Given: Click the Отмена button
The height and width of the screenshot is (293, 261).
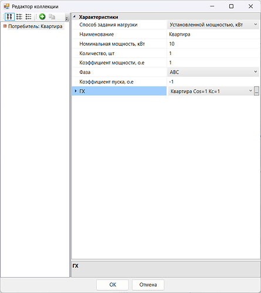Looking at the screenshot, I should [148, 285].
